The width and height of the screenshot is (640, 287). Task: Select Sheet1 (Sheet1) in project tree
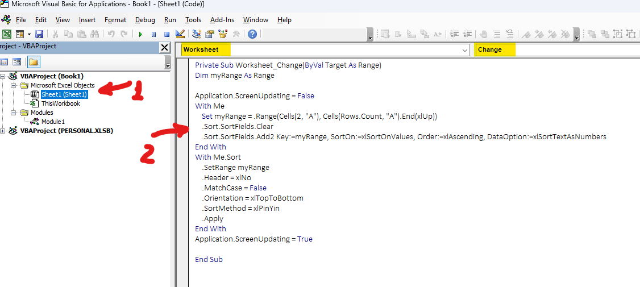click(64, 94)
